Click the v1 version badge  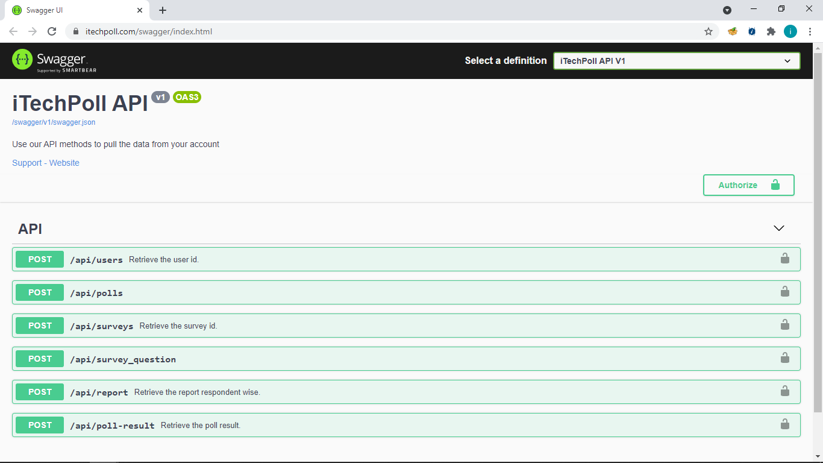(160, 97)
